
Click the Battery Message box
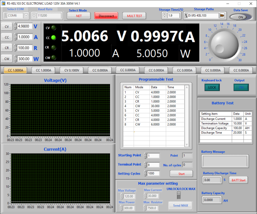coord(225,161)
